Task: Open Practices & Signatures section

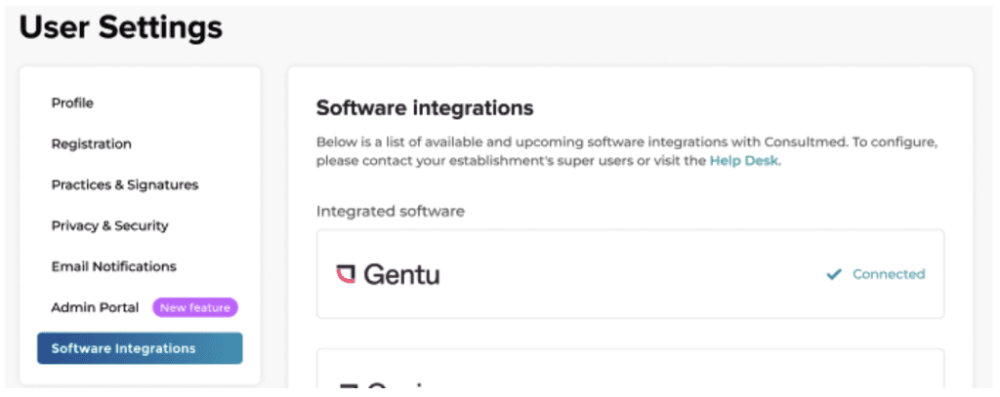Action: [125, 184]
